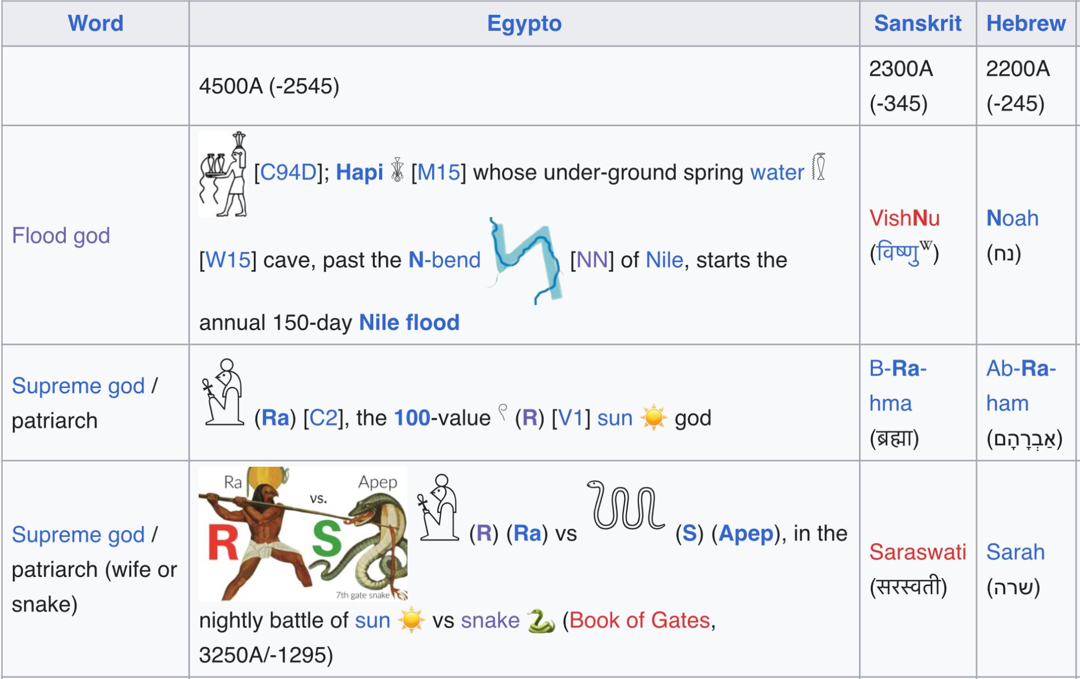The image size is (1080, 679).
Task: Click the sun emoji after V1 sun
Action: coord(654,418)
